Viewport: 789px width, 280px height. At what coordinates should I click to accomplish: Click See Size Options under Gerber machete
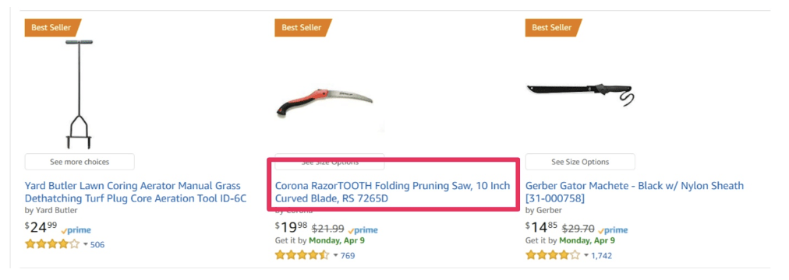[x=580, y=162]
